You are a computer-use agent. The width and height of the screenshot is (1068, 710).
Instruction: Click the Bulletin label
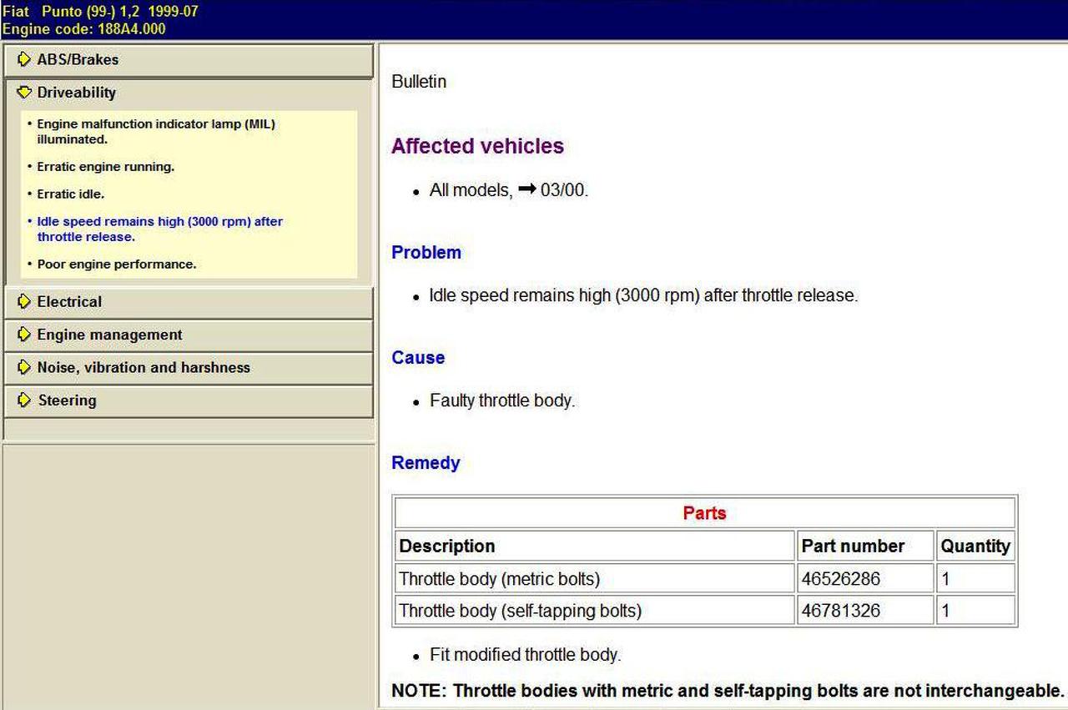419,82
